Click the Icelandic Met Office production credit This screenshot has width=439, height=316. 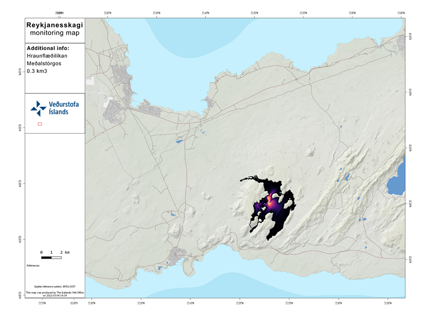pyautogui.click(x=55, y=294)
